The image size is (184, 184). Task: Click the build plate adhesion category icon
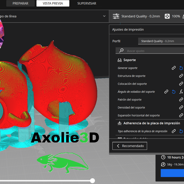[119, 123]
